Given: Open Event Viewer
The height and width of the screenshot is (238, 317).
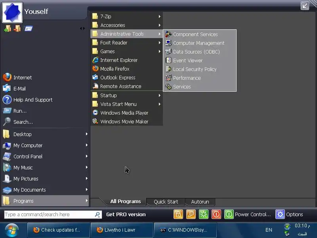Looking at the screenshot, I should click(200, 61).
